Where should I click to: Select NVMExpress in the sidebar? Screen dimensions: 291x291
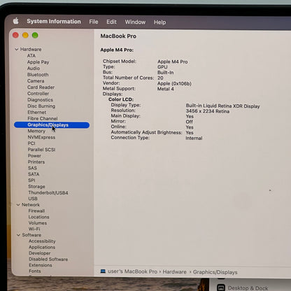pyautogui.click(x=41, y=137)
